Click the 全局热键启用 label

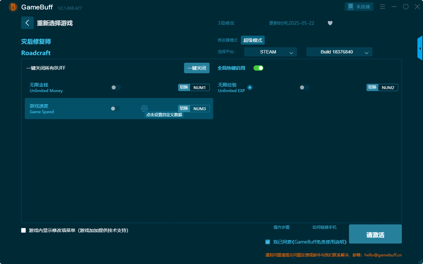[x=231, y=68]
